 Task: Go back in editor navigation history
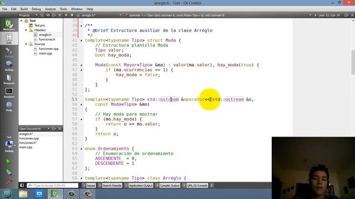click(66, 15)
